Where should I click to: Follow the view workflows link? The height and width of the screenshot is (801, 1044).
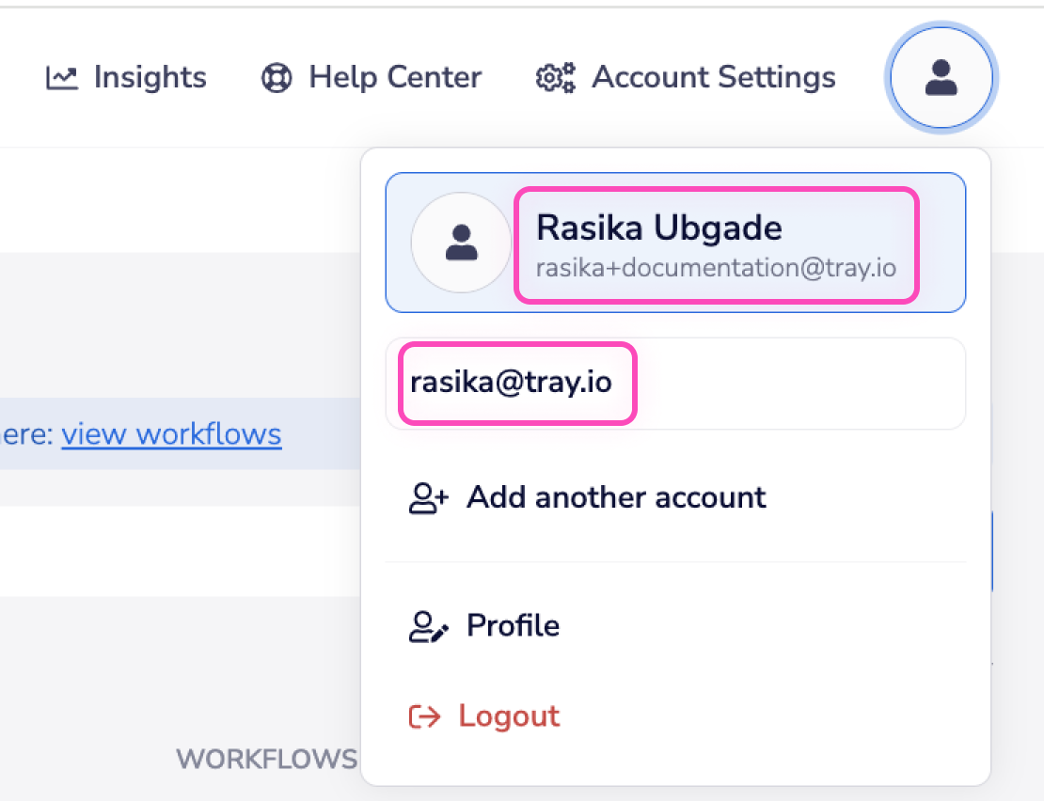tap(171, 434)
